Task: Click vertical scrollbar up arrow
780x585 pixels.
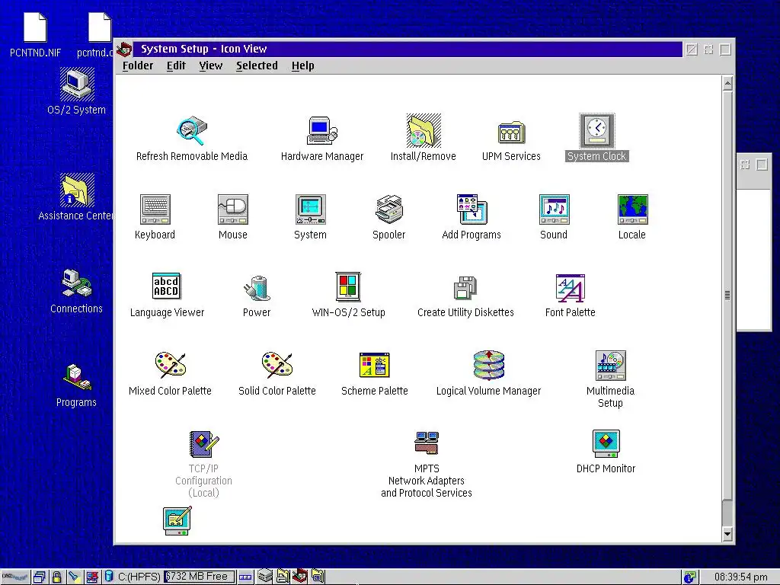Action: click(727, 84)
